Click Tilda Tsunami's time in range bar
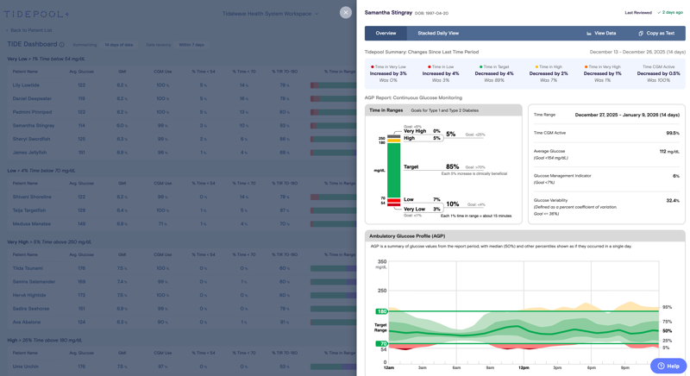 [333, 268]
